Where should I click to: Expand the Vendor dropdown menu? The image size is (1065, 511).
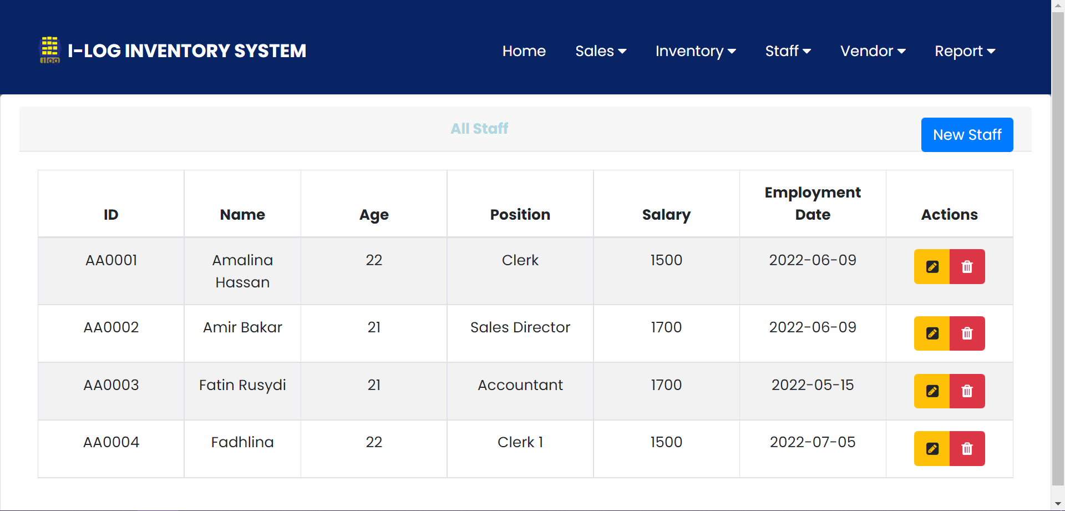[x=873, y=51]
